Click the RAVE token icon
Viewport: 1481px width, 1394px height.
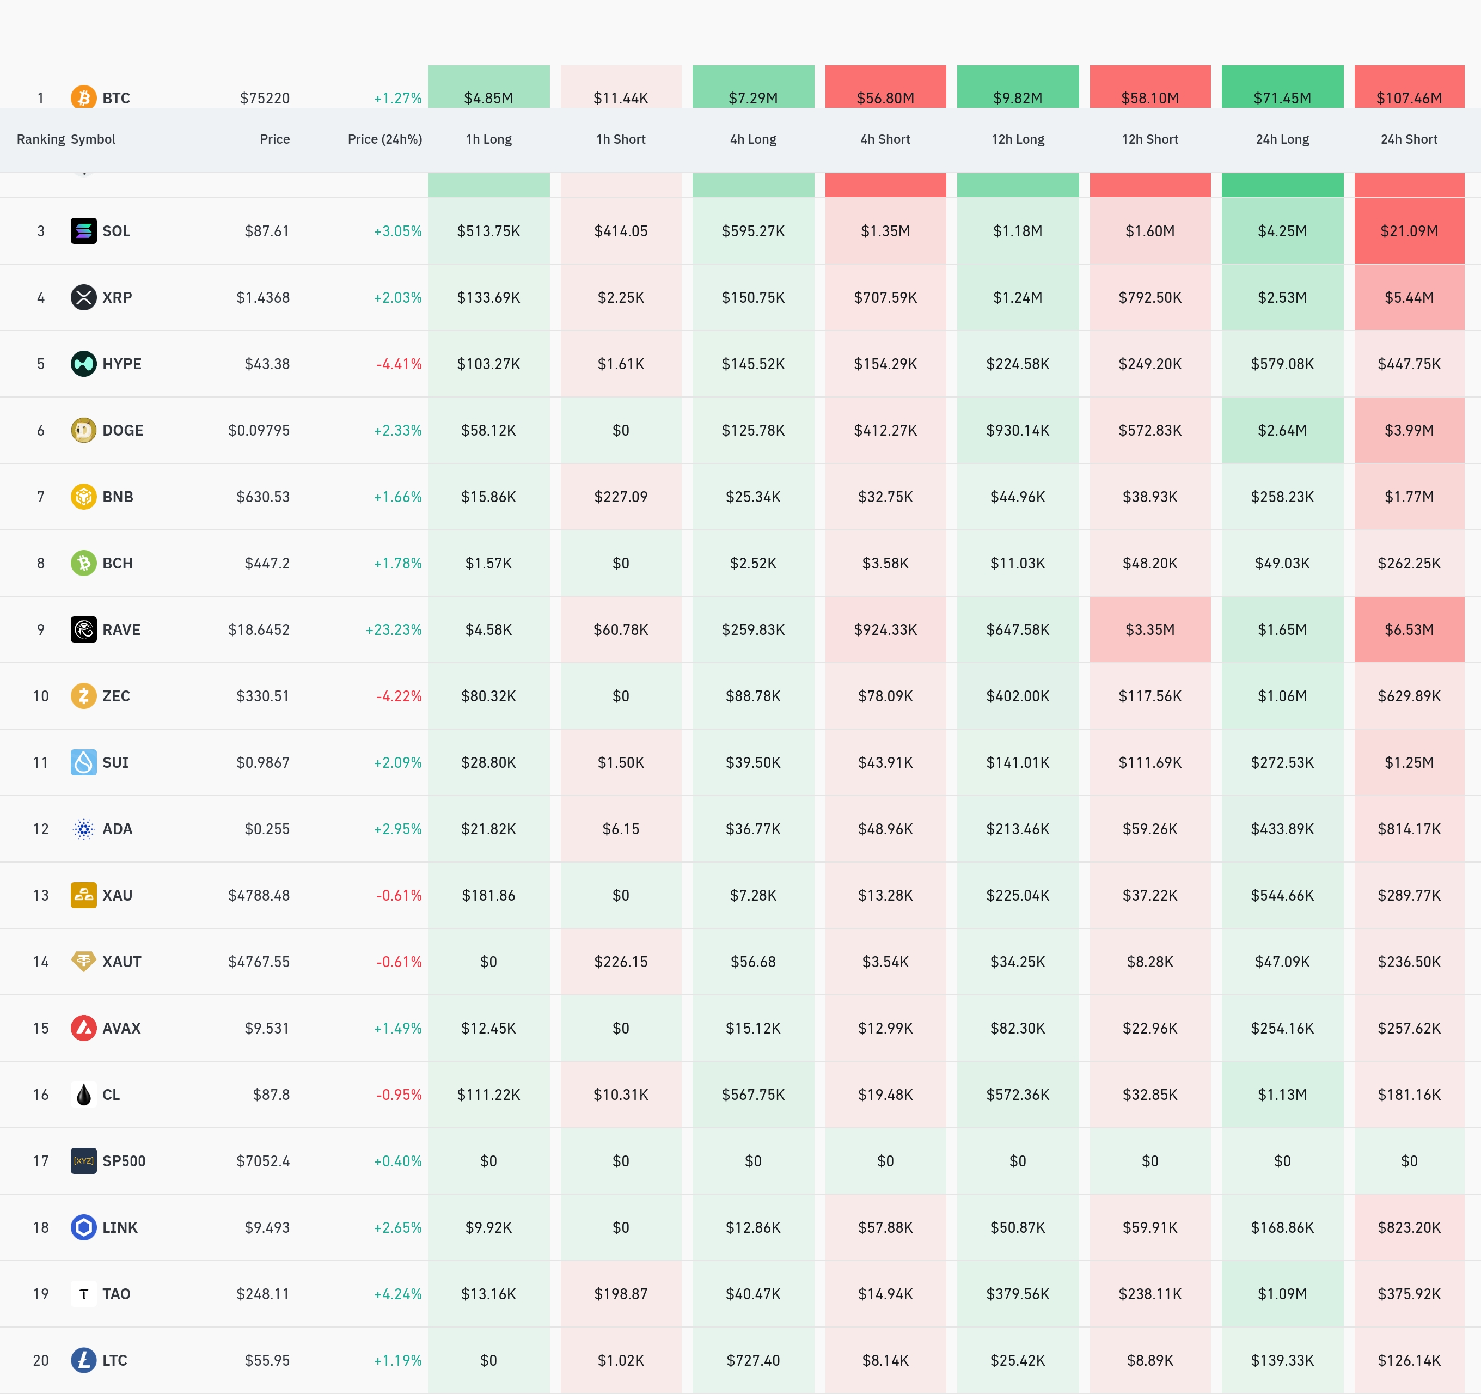coord(83,629)
